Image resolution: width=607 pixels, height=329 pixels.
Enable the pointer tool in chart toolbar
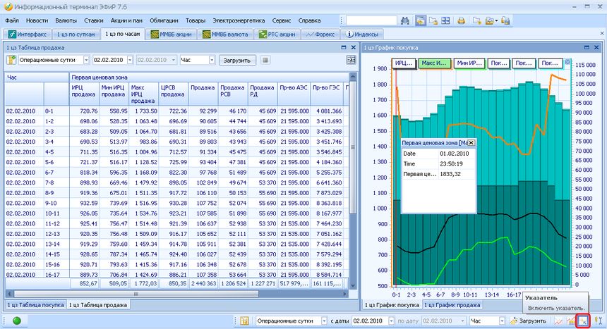coord(583,321)
